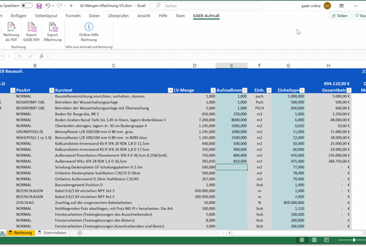Screen dimensions: 366x247
Task: Add a new sheet with plus icon
Action: [80, 233]
